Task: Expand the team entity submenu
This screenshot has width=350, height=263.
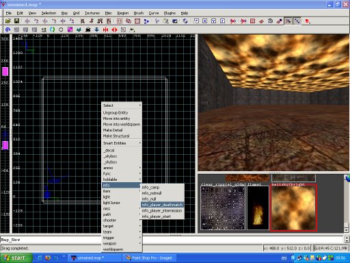Action: (x=122, y=232)
